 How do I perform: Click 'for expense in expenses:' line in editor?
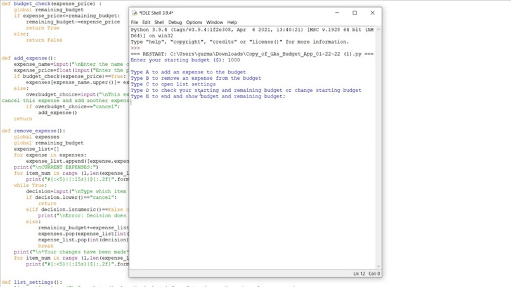50,155
